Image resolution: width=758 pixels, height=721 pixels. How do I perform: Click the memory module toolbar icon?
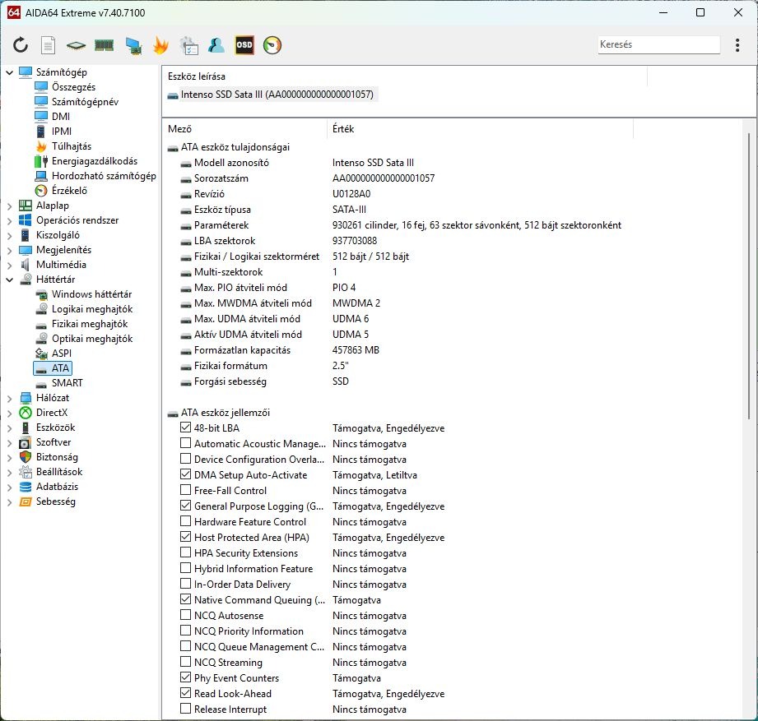click(x=104, y=45)
